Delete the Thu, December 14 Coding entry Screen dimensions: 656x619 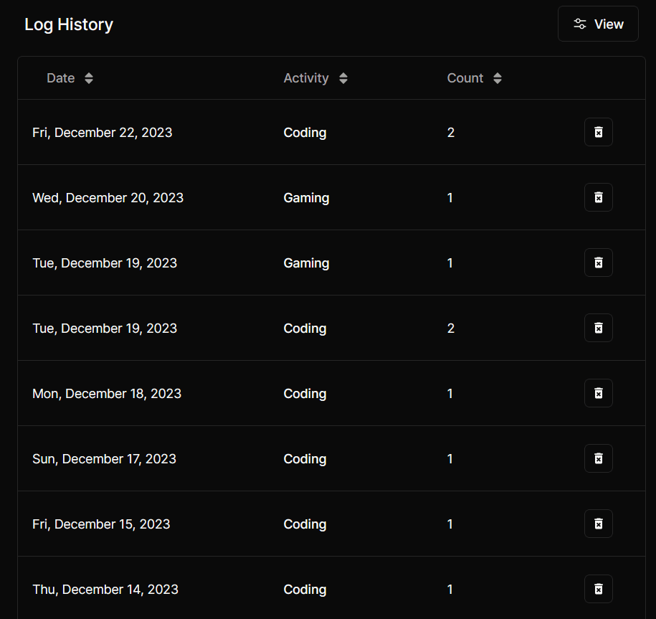coord(598,590)
